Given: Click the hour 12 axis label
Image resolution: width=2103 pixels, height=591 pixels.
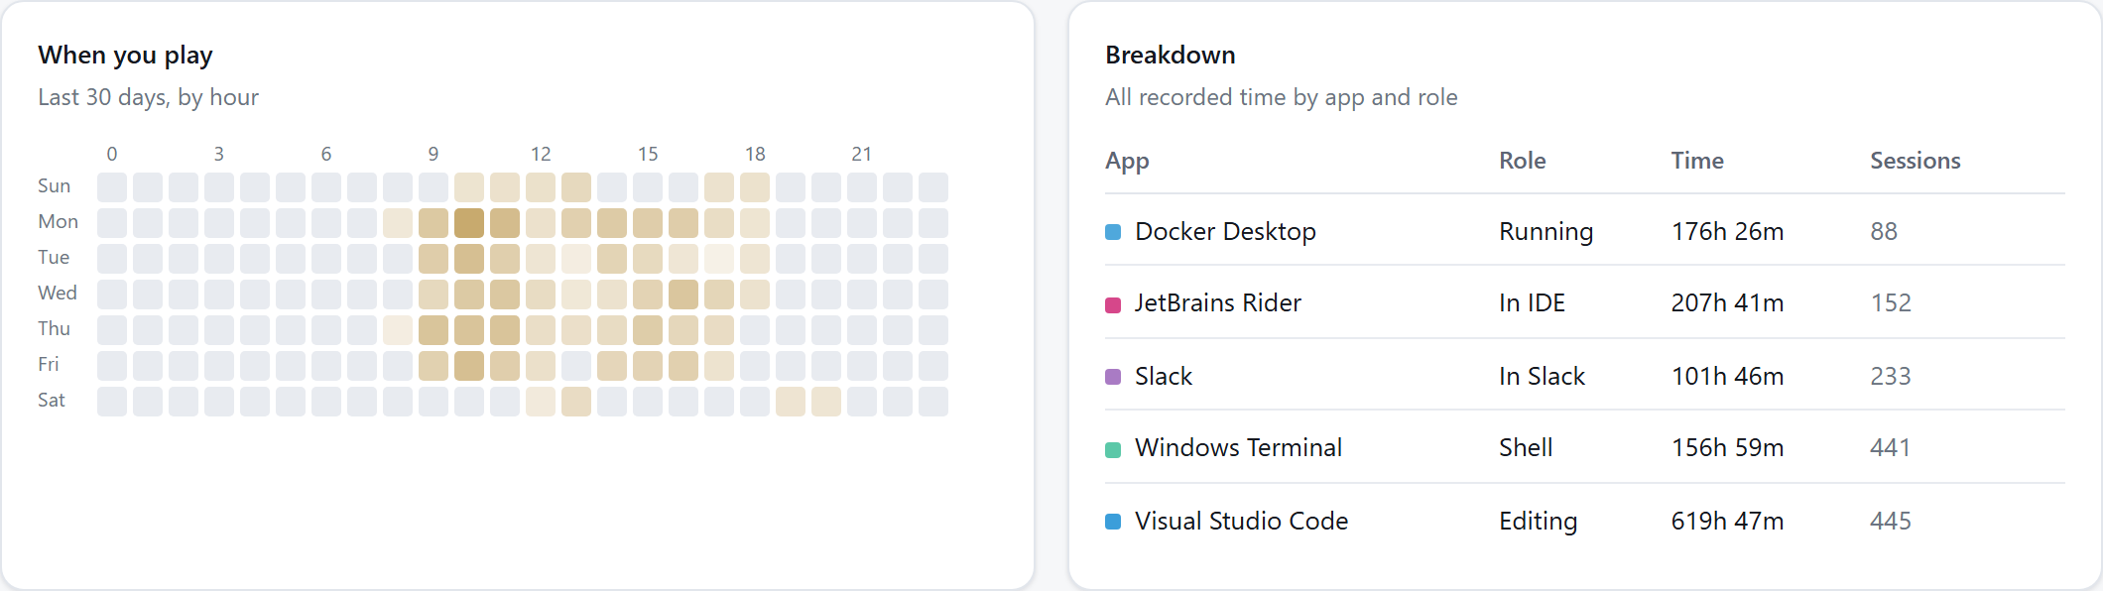Looking at the screenshot, I should point(541,155).
